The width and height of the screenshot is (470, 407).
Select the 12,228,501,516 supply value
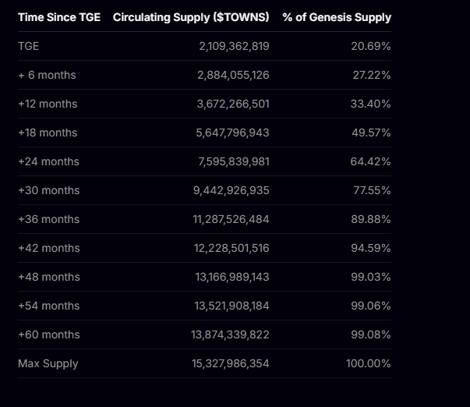tap(231, 248)
